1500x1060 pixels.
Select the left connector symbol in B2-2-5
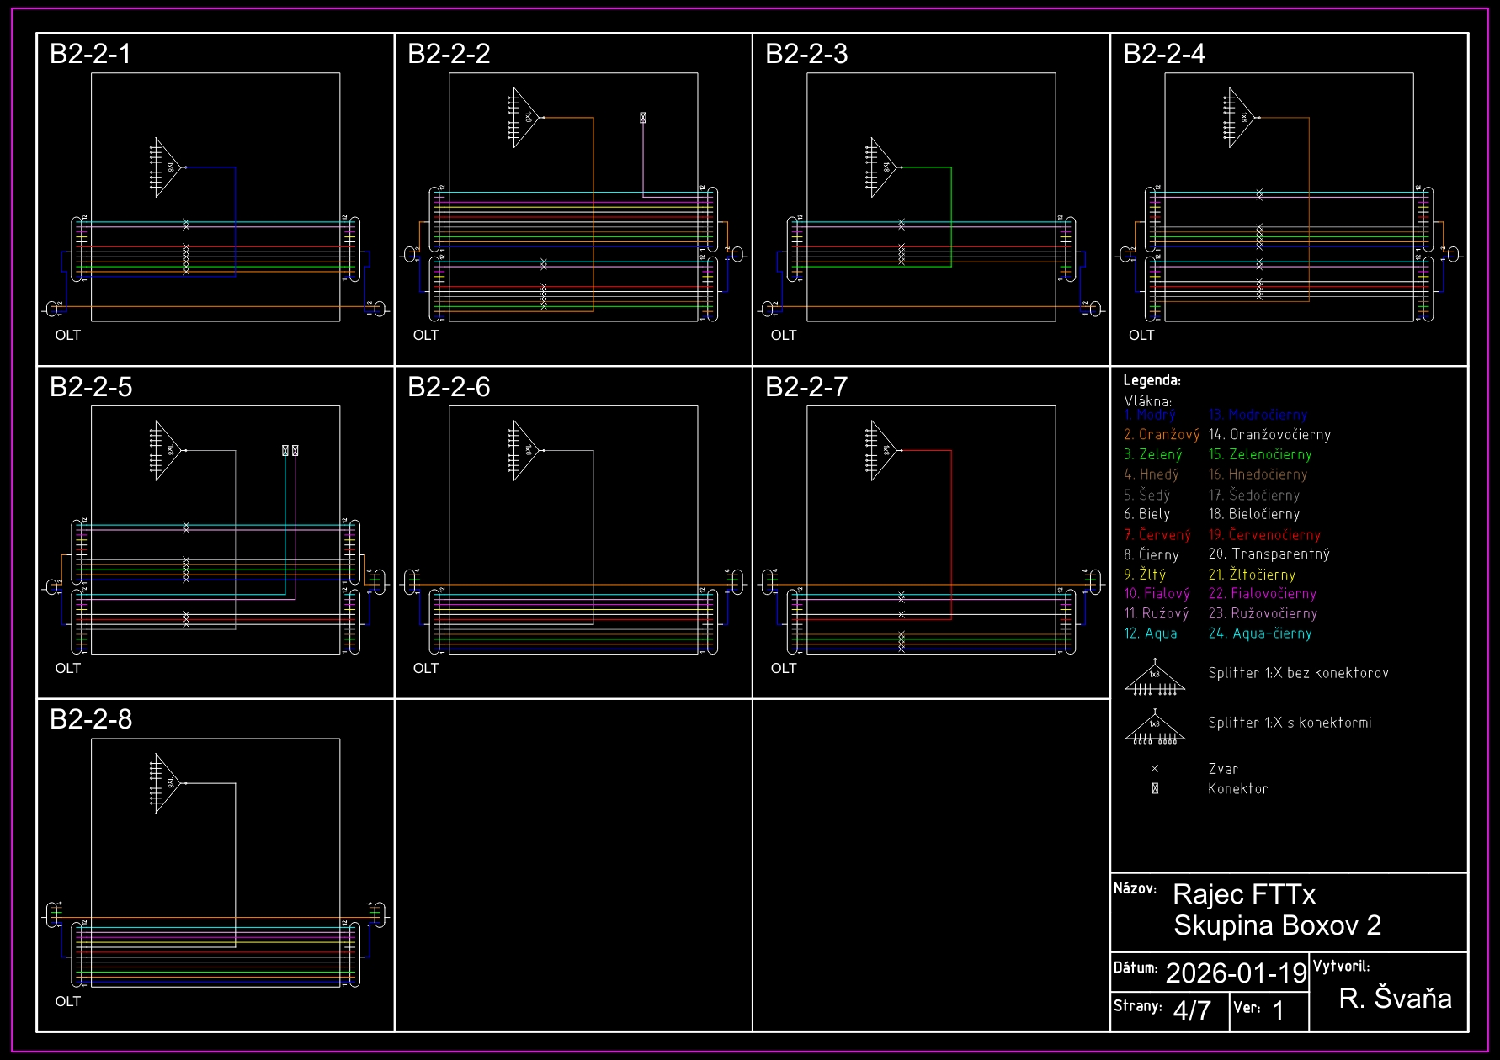[x=285, y=451]
